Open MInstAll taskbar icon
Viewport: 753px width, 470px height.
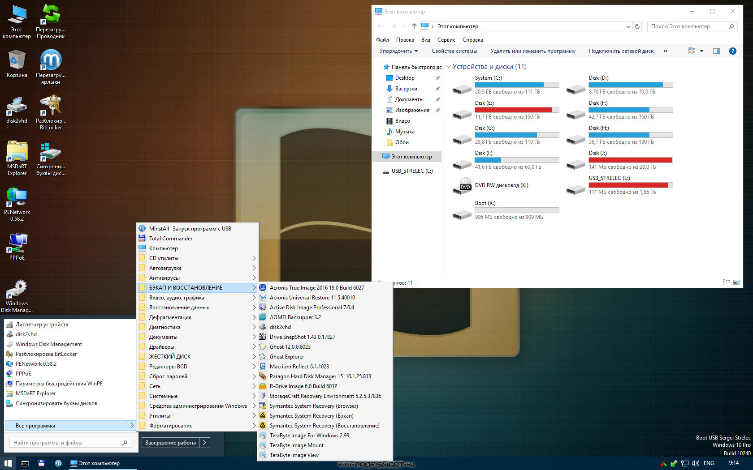(x=58, y=463)
